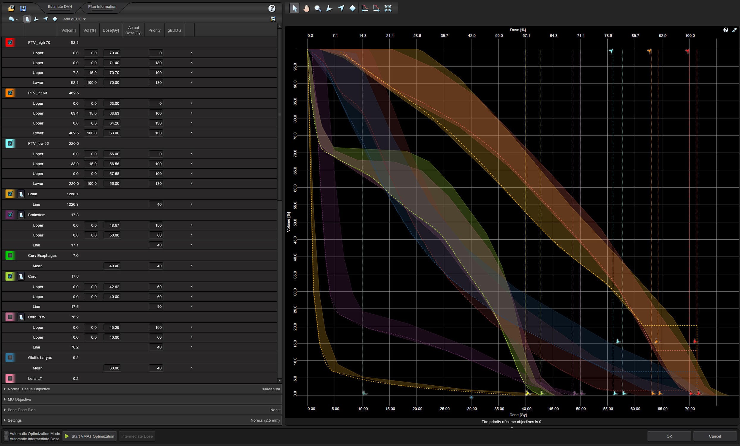
Task: Expand the MU Objective section
Action: tap(19, 400)
